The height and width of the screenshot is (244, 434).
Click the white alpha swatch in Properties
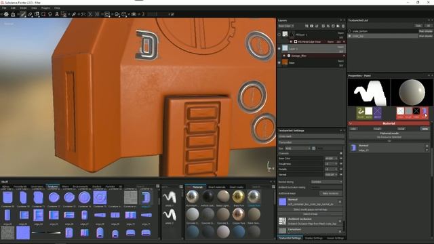tap(368, 111)
